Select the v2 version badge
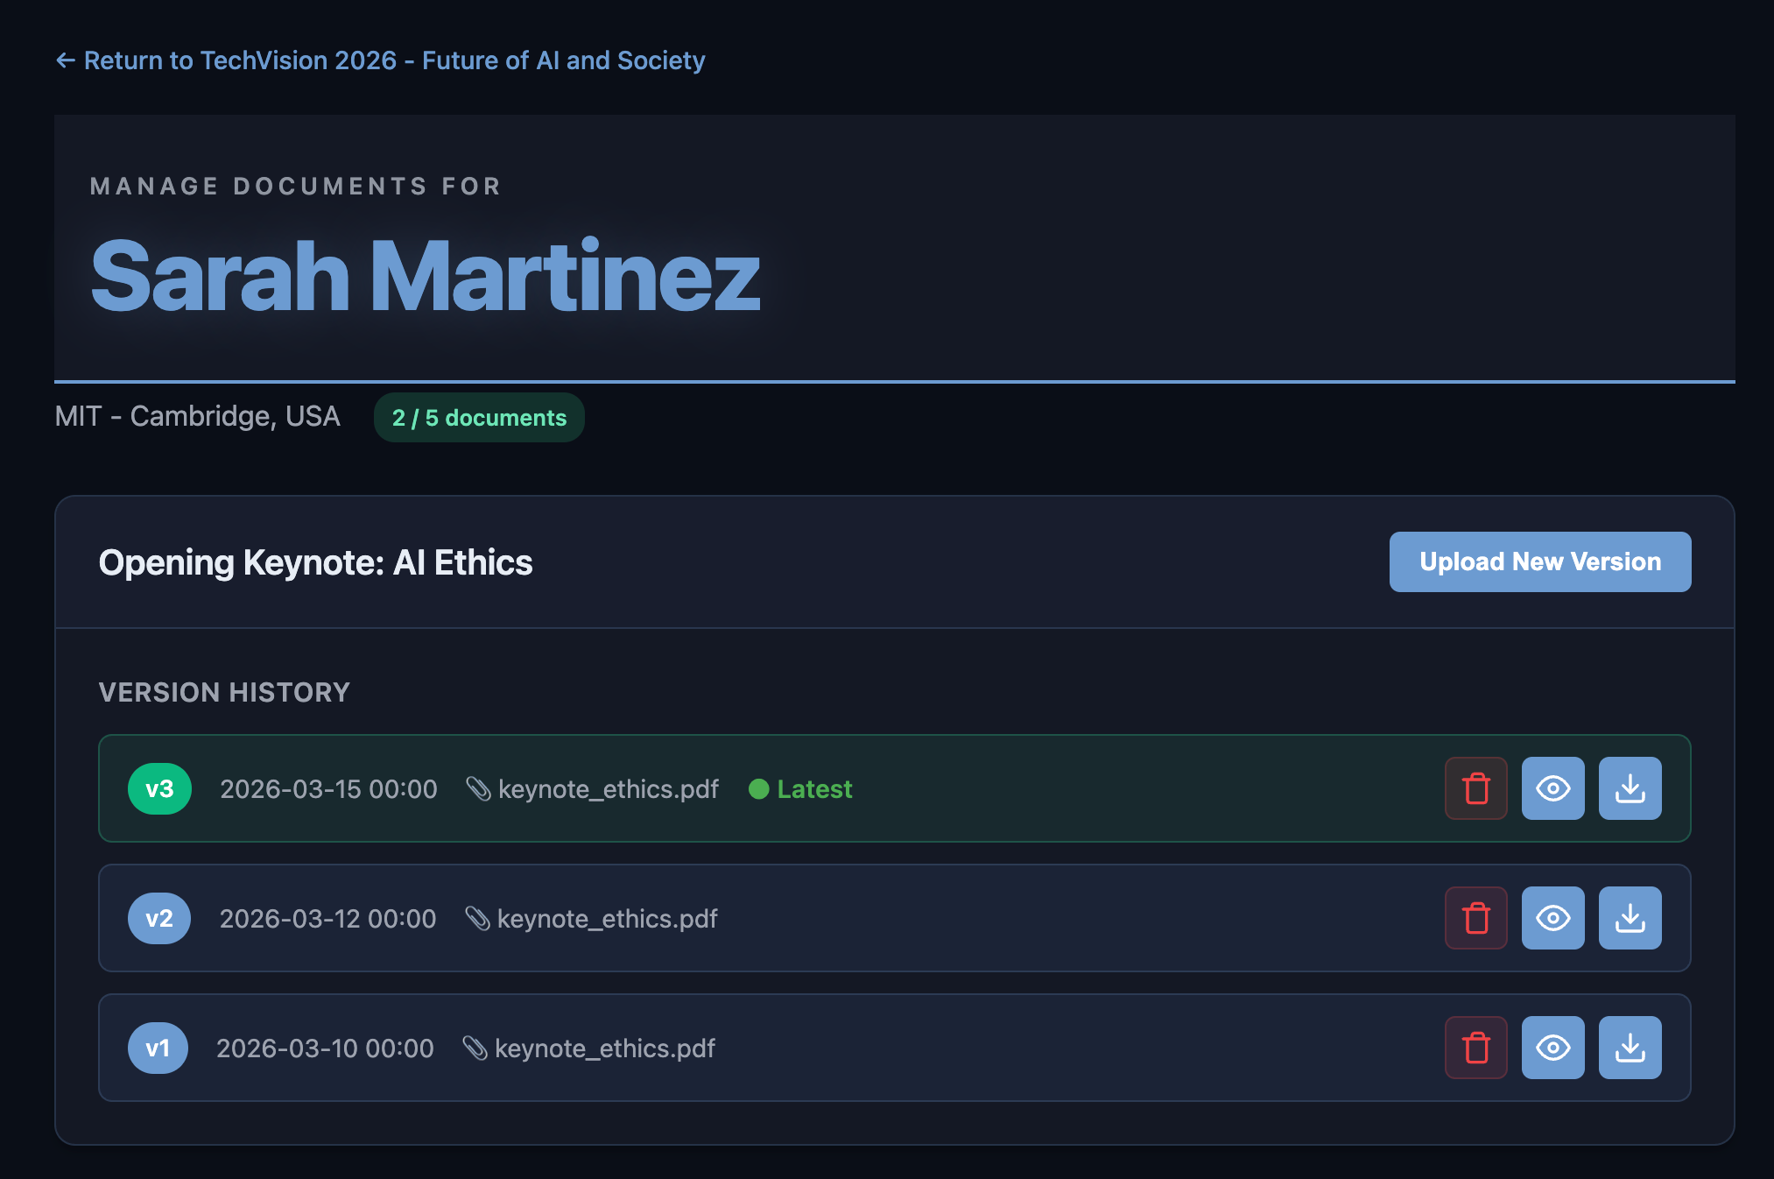This screenshot has height=1179, width=1774. [159, 918]
